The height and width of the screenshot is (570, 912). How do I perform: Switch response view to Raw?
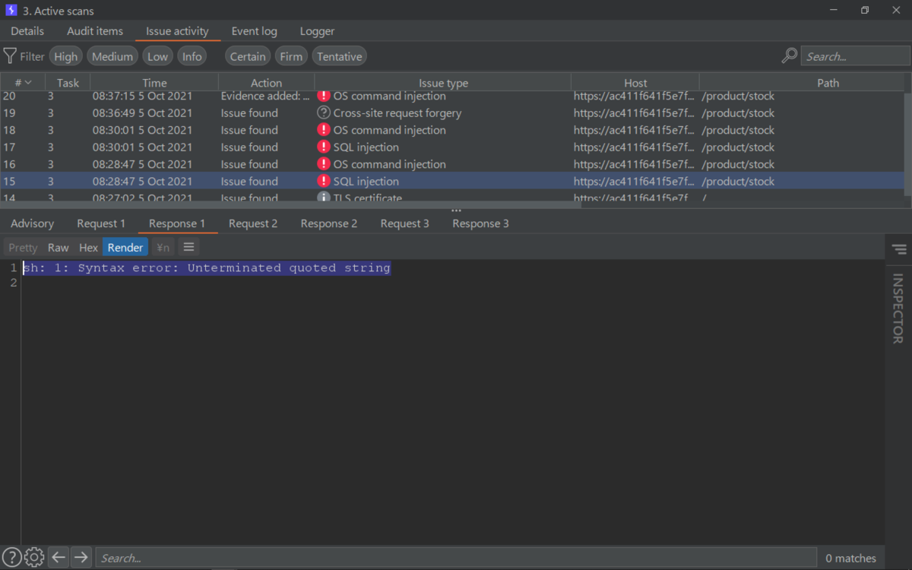tap(59, 247)
